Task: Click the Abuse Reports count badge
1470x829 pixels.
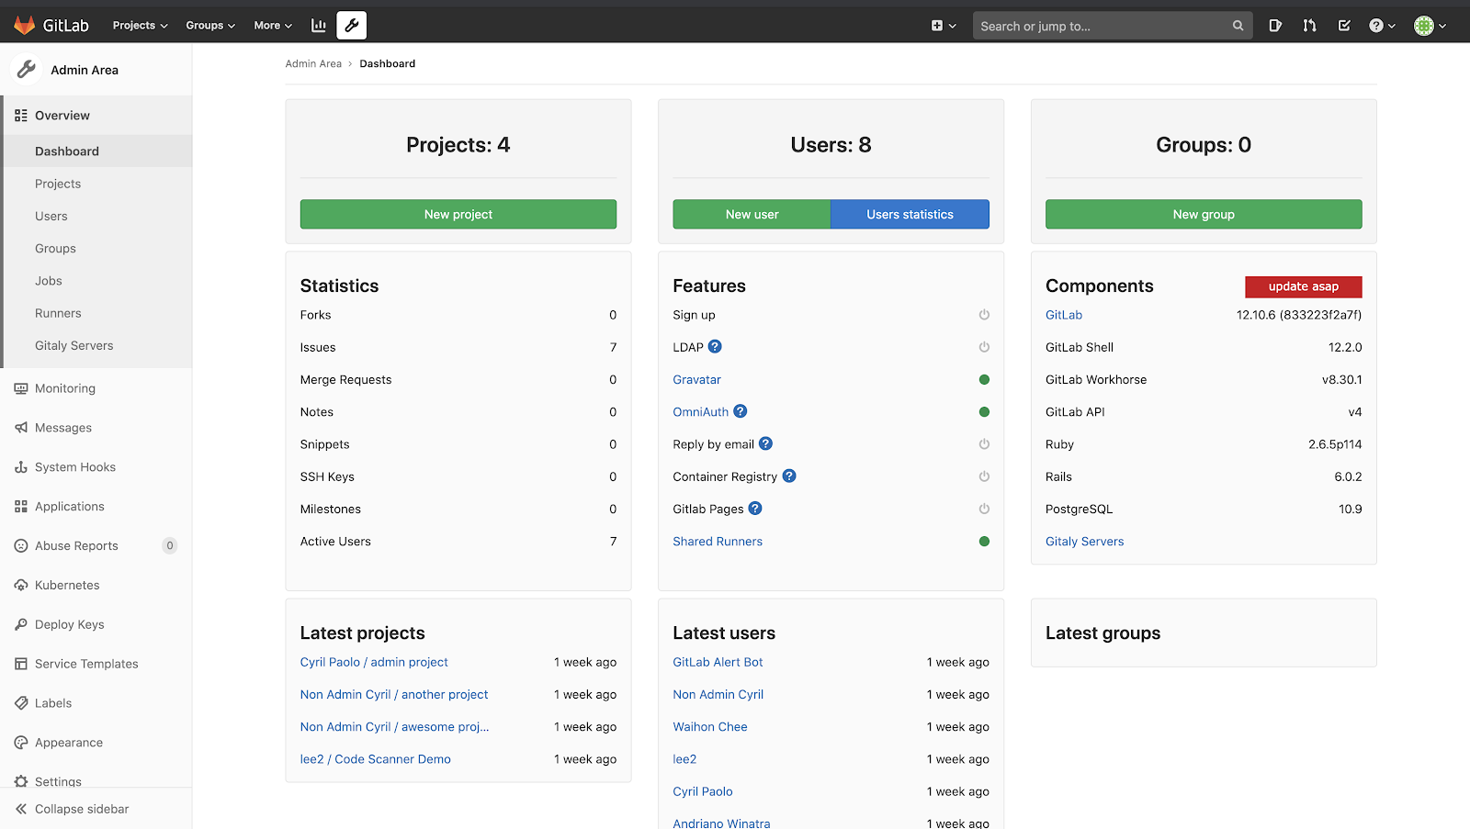Action: 170,545
